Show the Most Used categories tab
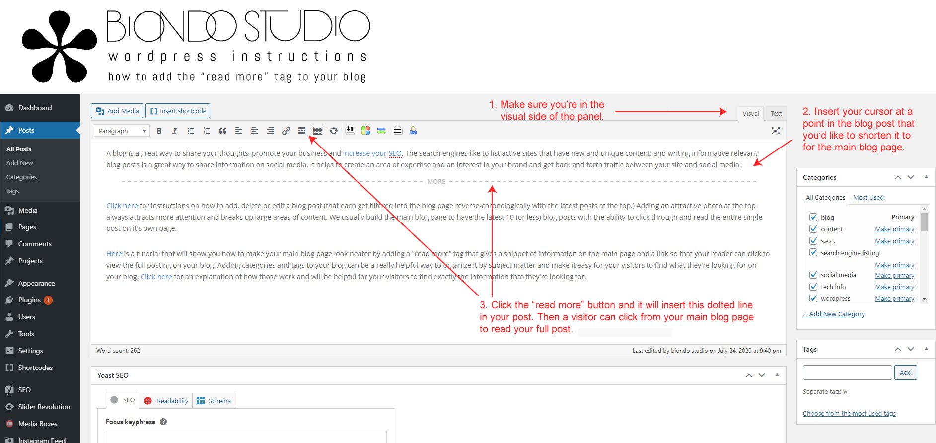The width and height of the screenshot is (936, 443). (868, 197)
